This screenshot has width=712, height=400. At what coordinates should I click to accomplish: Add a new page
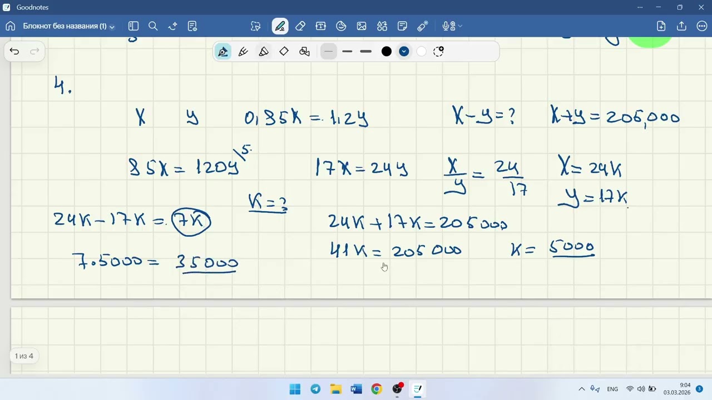coord(661,26)
